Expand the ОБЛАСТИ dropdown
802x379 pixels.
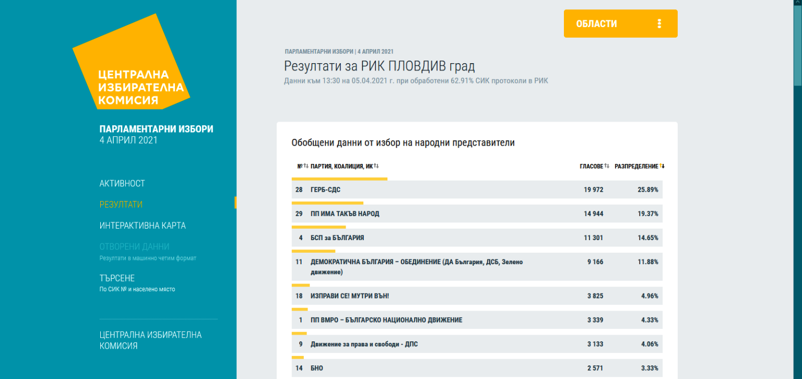click(x=620, y=23)
